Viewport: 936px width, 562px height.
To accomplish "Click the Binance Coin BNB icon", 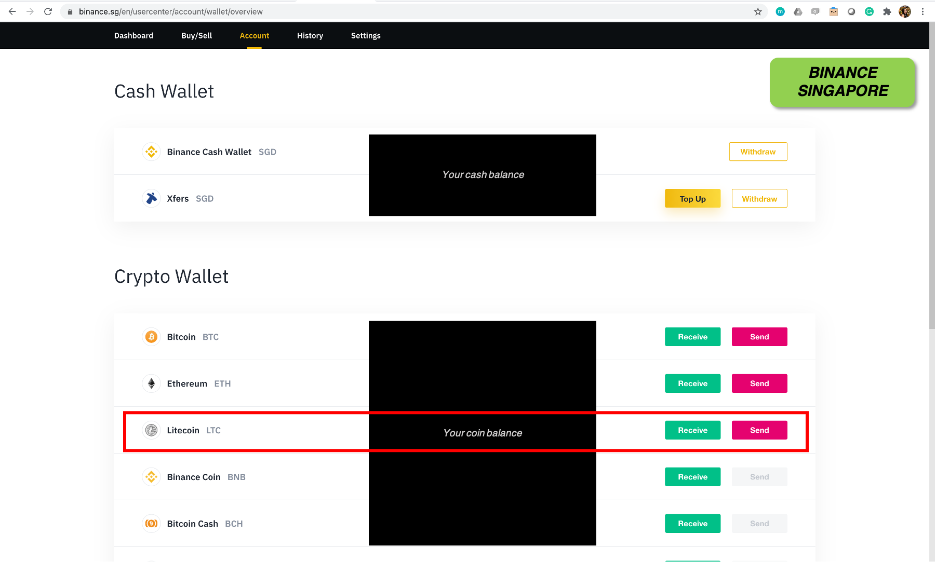I will pyautogui.click(x=151, y=477).
